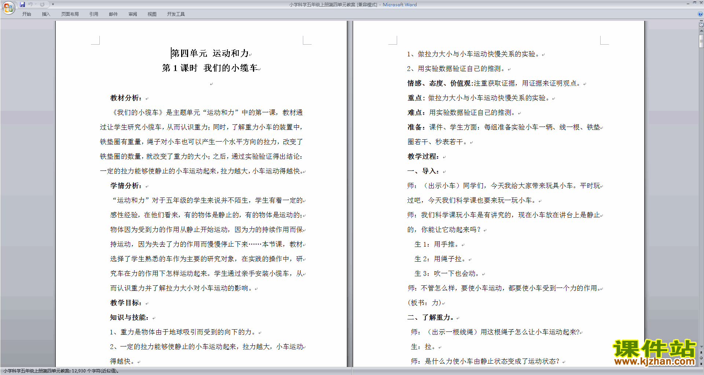Click the bold label 知识与技能：
This screenshot has width=704, height=375.
[130, 318]
